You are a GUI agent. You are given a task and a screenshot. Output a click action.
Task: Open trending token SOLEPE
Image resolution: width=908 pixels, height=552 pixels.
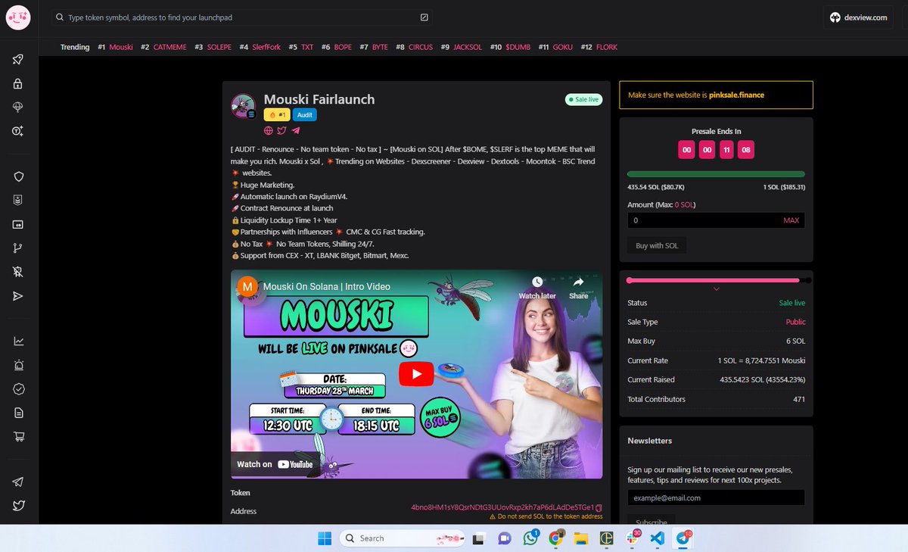219,47
